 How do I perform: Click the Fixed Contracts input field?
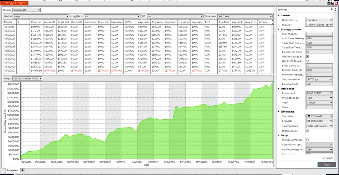(319, 65)
